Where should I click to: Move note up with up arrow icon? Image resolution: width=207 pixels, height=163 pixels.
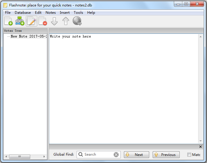pyautogui.click(x=65, y=21)
